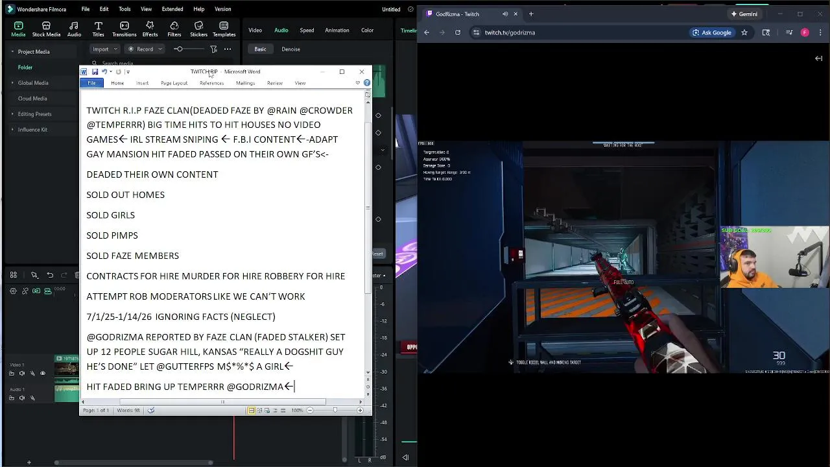The image size is (830, 467).
Task: Open Chrome three-dot menu
Action: pos(820,32)
